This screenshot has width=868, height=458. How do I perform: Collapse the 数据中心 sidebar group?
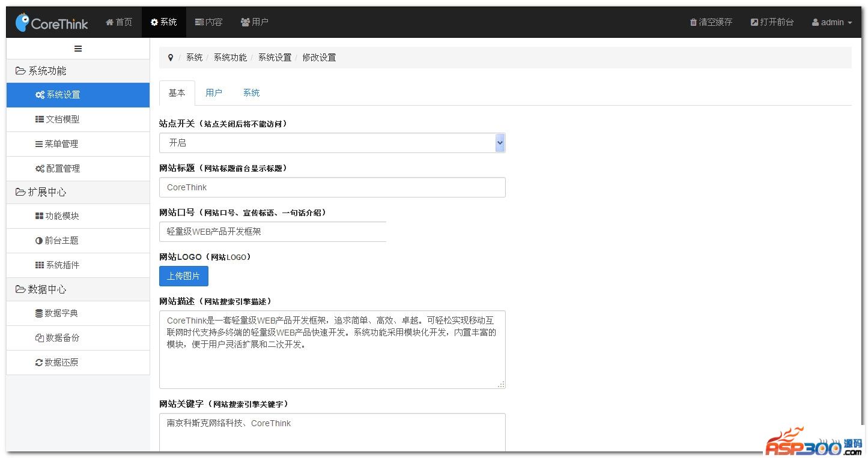(41, 289)
